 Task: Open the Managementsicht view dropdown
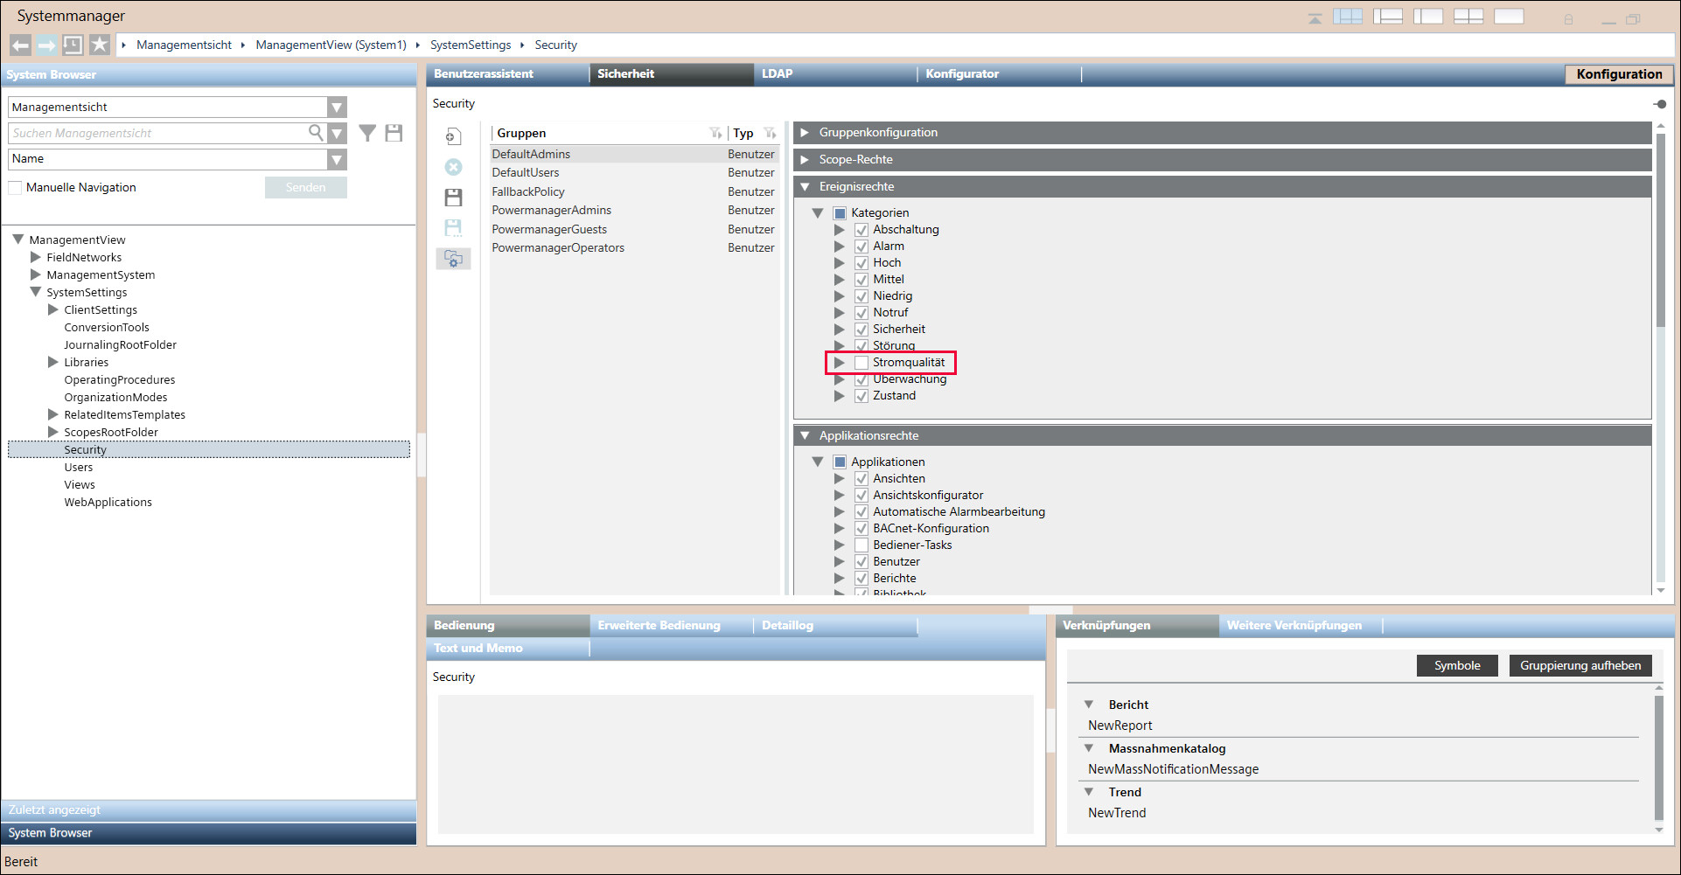(337, 108)
